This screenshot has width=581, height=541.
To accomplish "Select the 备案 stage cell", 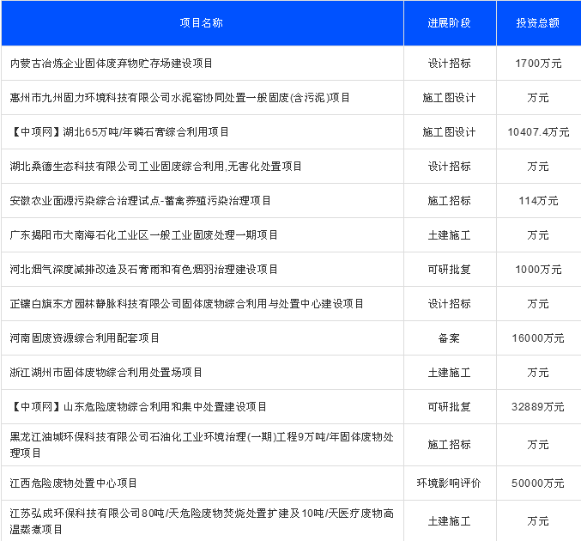I will pyautogui.click(x=450, y=338).
